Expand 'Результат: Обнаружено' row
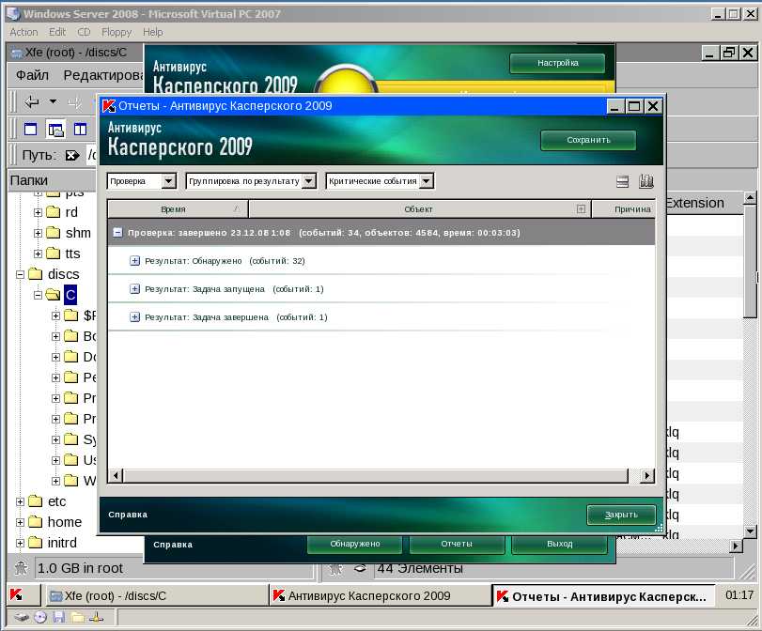The image size is (762, 631). 134,261
